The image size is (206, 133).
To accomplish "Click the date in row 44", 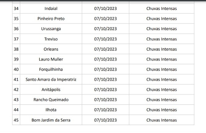I will tap(106, 110).
